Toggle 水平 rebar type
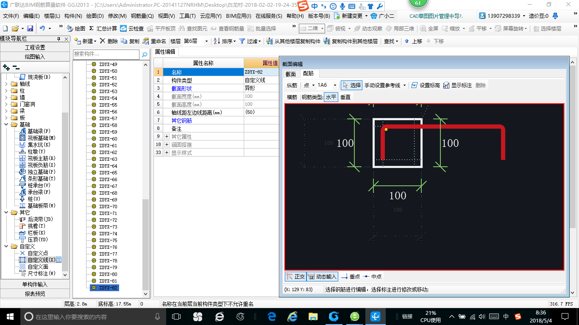Image resolution: width=579 pixels, height=325 pixels. 331,97
